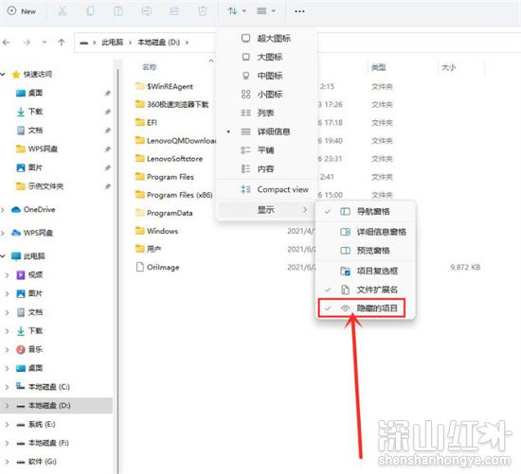Select 小图标 view option
The image size is (521, 474).
click(x=267, y=95)
